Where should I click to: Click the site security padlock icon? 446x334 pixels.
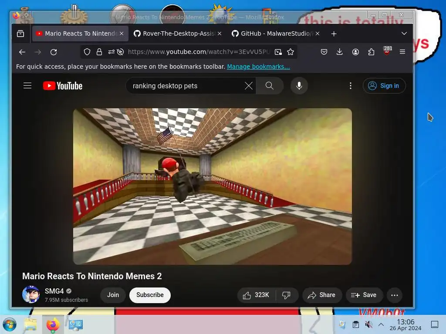tap(99, 52)
